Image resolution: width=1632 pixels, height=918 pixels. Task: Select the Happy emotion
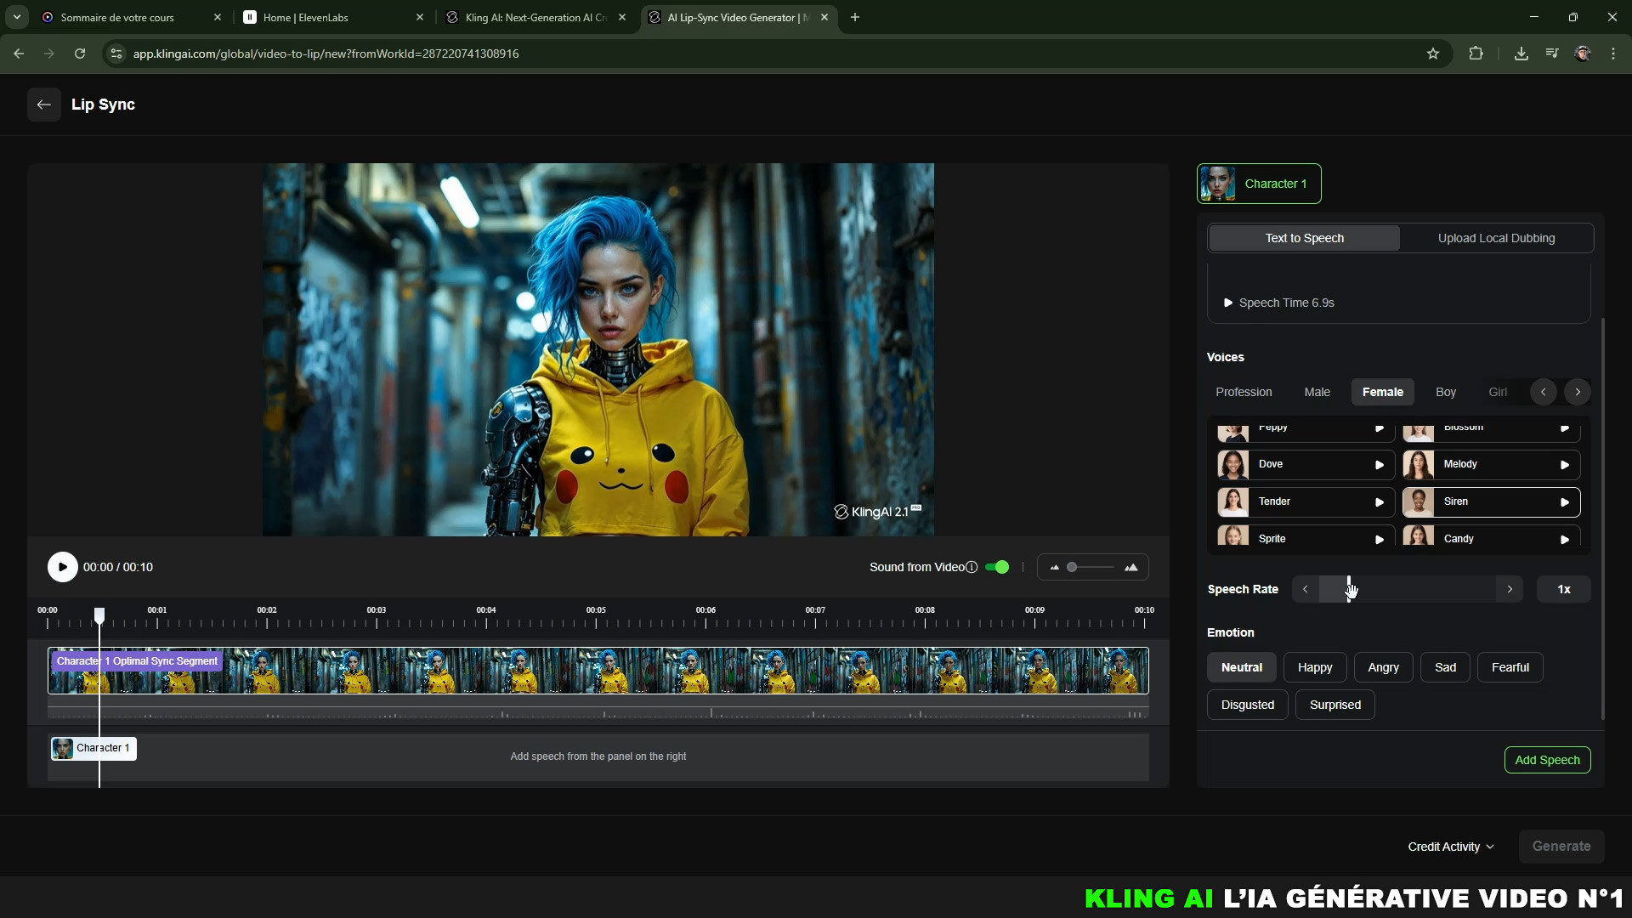click(x=1315, y=667)
